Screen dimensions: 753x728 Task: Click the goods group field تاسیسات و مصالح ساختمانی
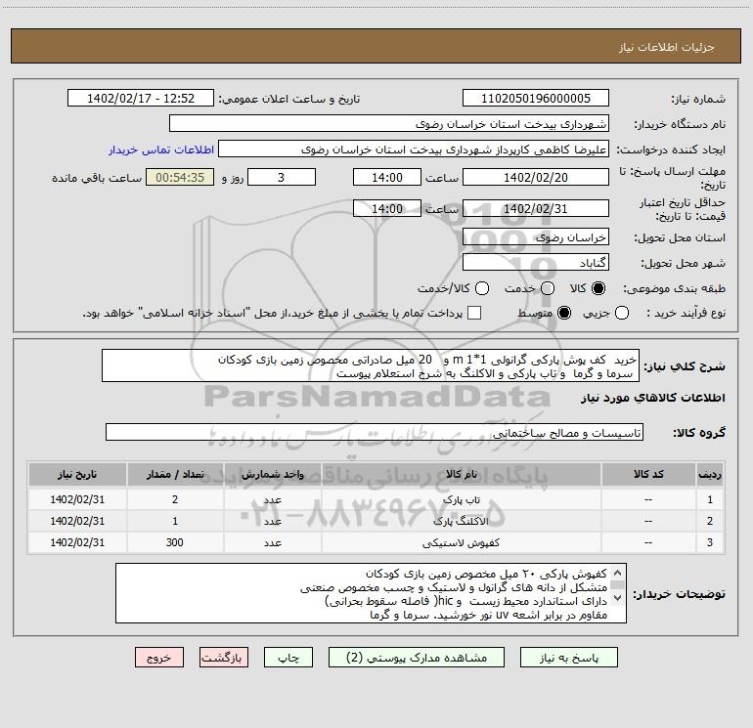point(375,432)
